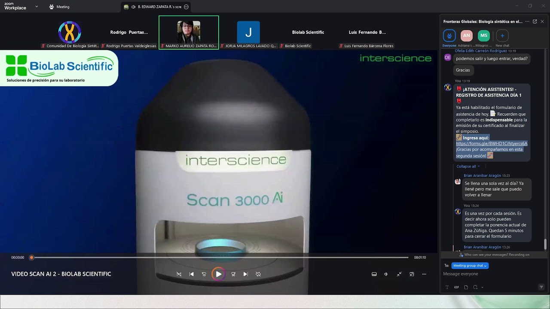This screenshot has height=309, width=550.
Task: Open options for shared screen tab
Action: (x=186, y=7)
